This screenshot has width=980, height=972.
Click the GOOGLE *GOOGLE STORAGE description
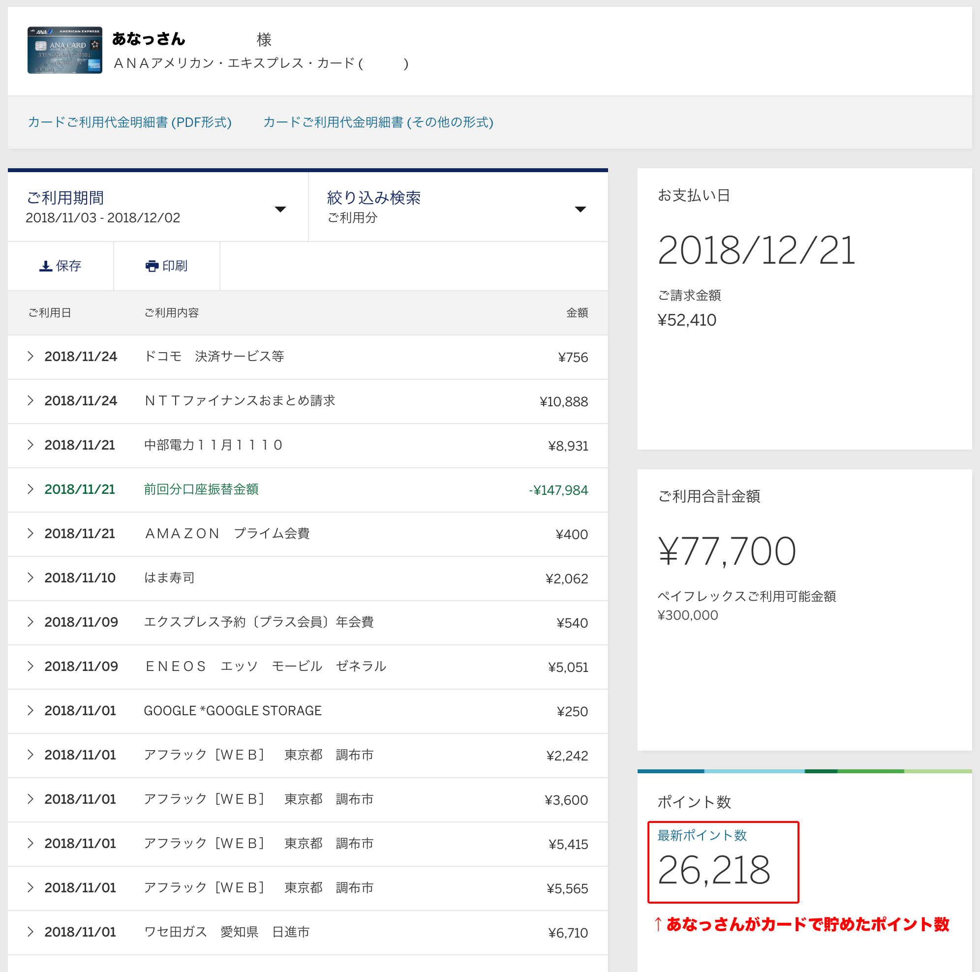click(233, 711)
